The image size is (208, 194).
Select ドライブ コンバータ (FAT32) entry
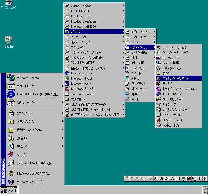click(x=179, y=89)
